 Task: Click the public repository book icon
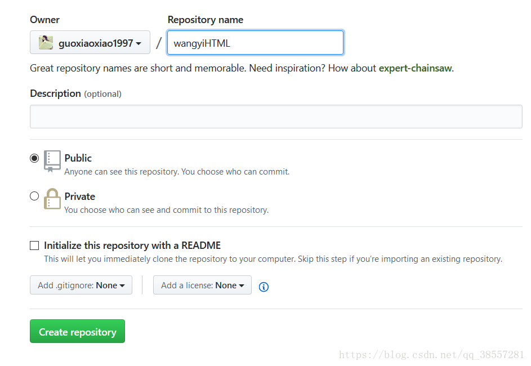coord(52,161)
